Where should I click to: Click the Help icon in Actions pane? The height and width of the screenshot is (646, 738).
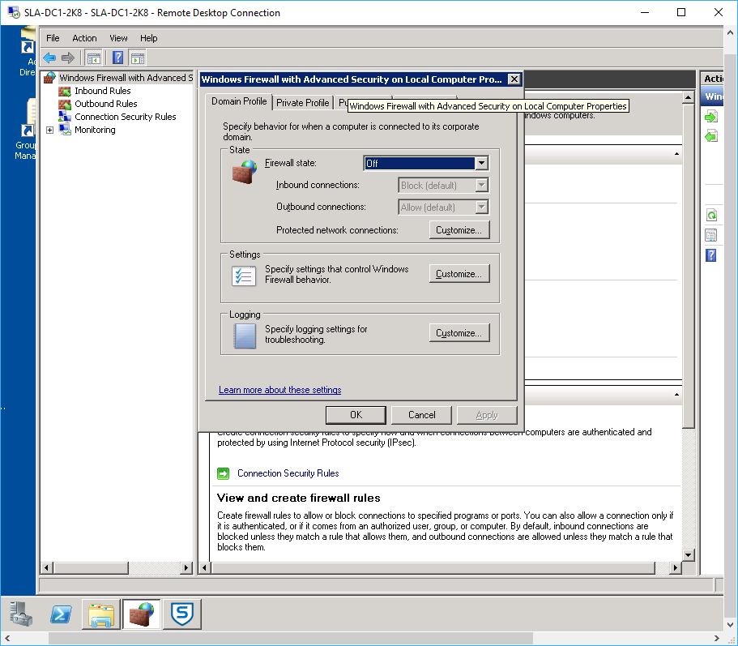coord(710,255)
